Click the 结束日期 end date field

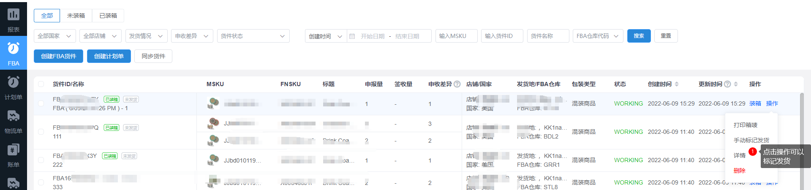tap(407, 36)
